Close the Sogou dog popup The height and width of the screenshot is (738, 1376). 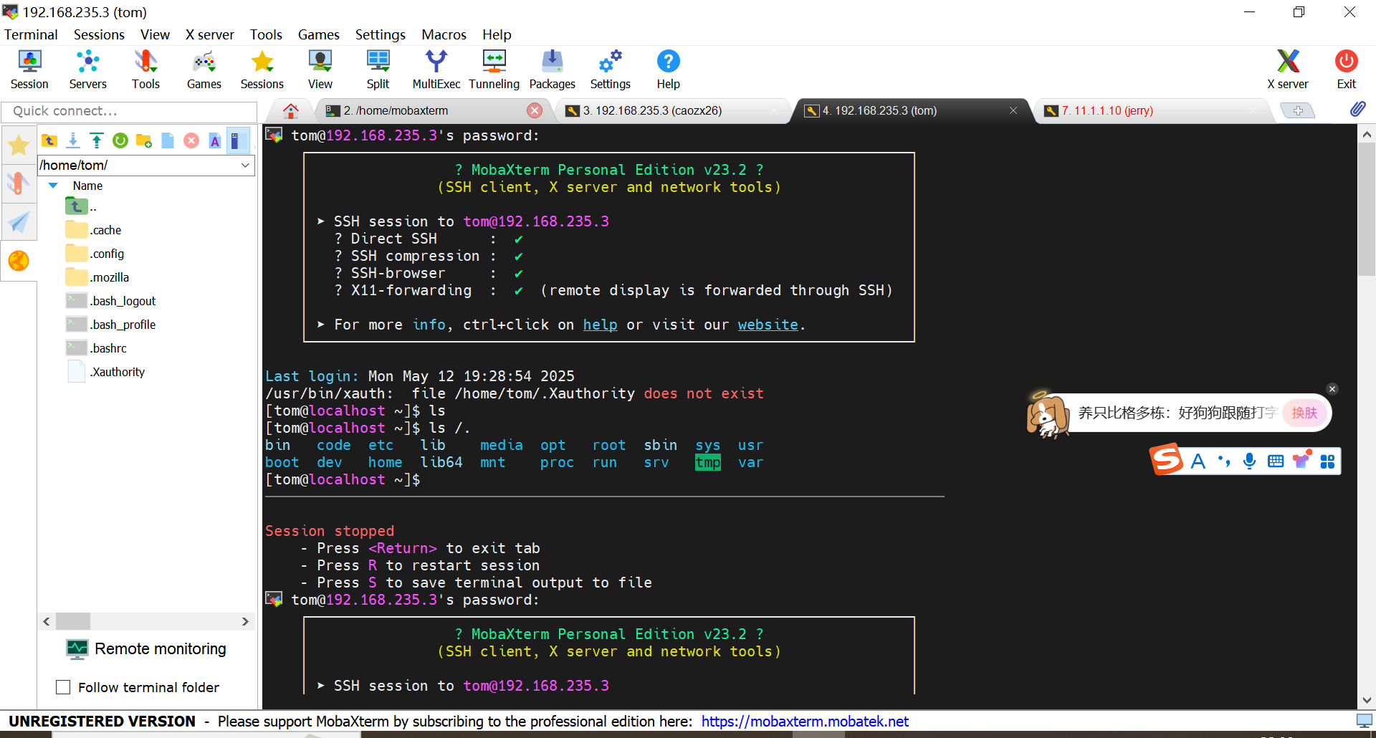coord(1332,389)
